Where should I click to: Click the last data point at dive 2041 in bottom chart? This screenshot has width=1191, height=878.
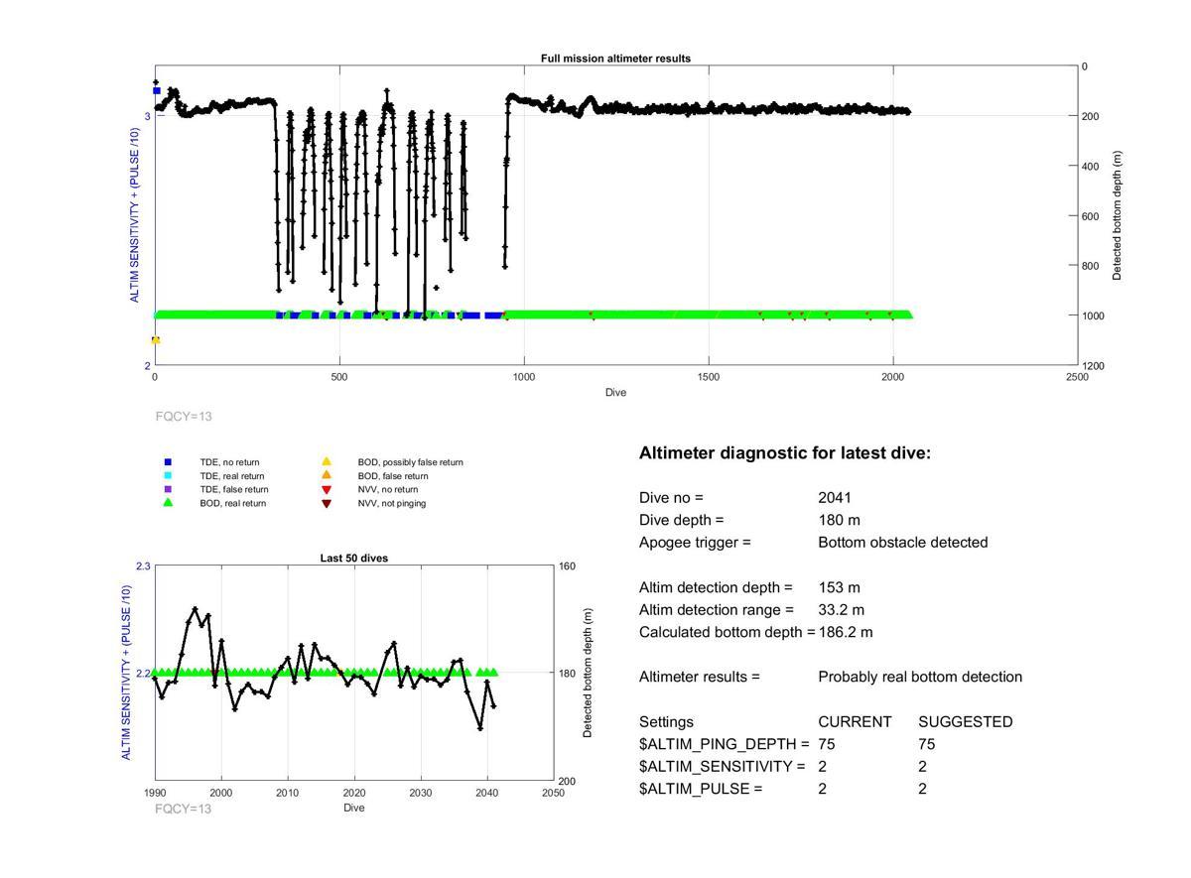493,706
